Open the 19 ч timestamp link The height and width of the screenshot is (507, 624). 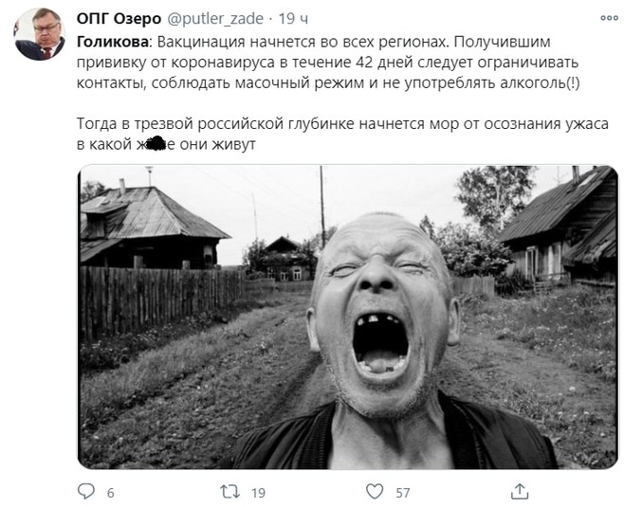[293, 19]
